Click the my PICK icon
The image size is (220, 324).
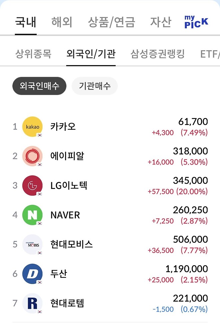pyautogui.click(x=196, y=21)
